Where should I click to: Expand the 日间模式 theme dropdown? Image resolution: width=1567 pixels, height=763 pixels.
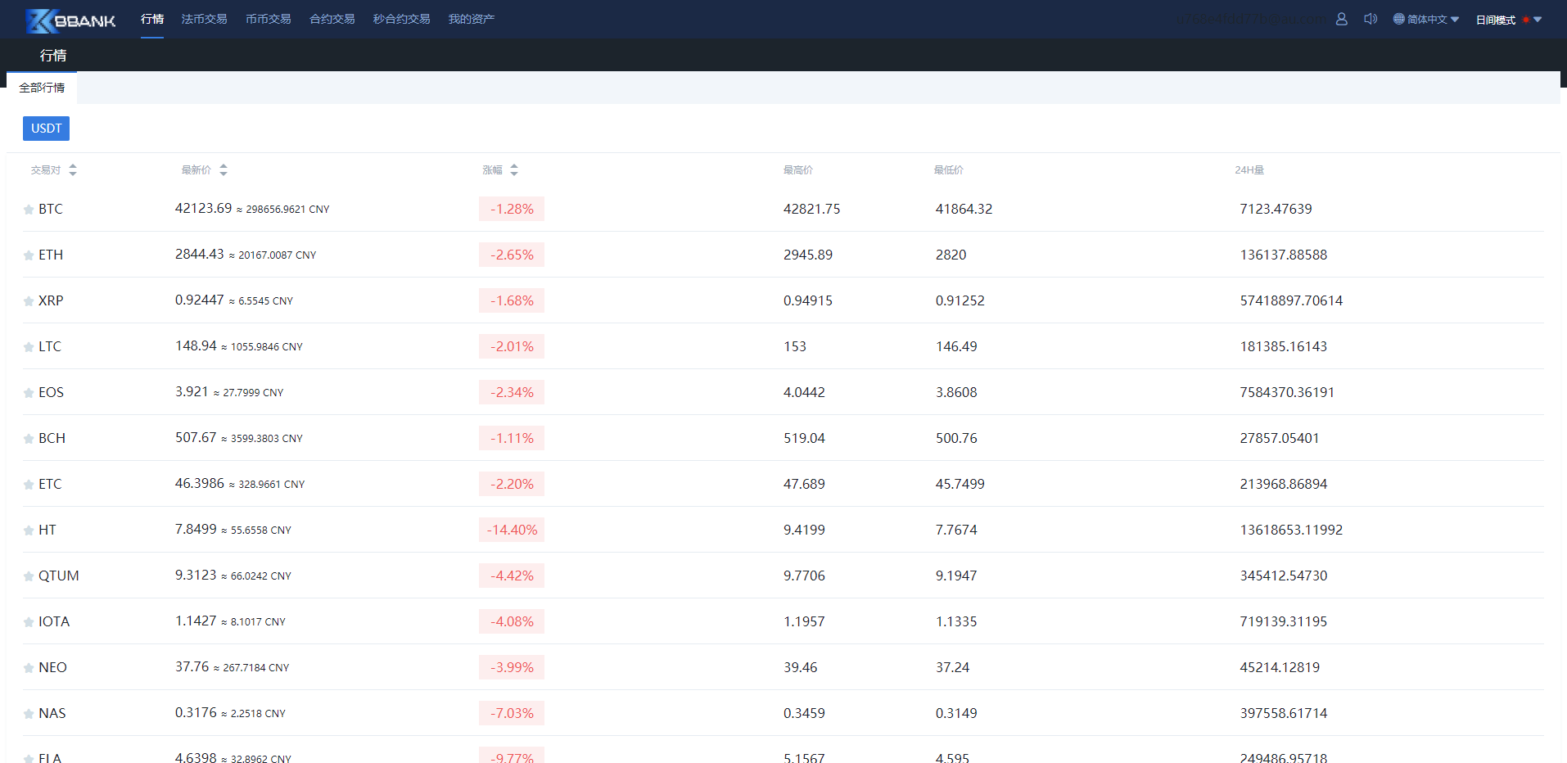1508,20
